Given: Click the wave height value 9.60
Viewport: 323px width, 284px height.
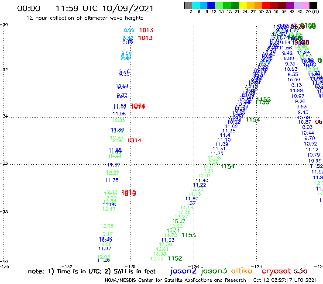Looking at the screenshot, I should coord(289,59).
